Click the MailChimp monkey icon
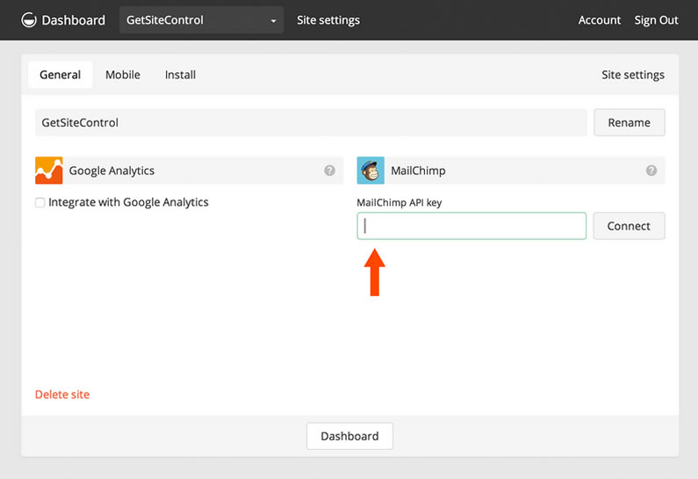698x479 pixels. tap(371, 171)
